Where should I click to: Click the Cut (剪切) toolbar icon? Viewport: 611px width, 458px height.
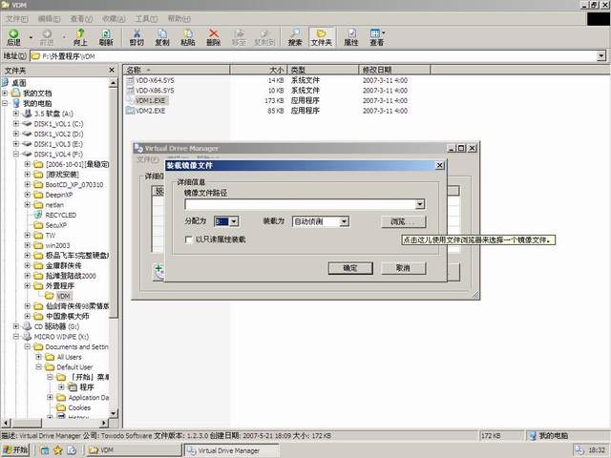[137, 36]
